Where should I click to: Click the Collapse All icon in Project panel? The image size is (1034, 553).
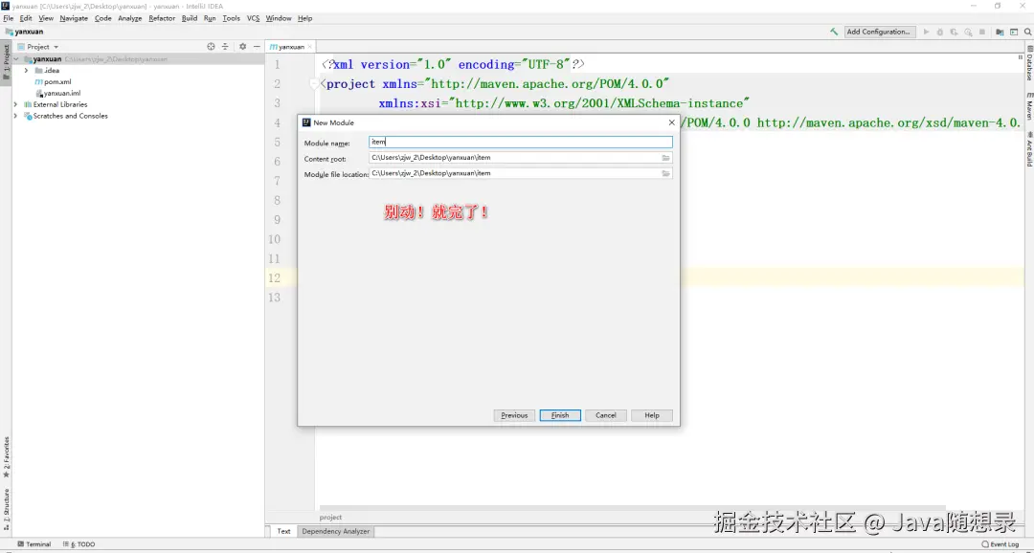click(x=225, y=47)
